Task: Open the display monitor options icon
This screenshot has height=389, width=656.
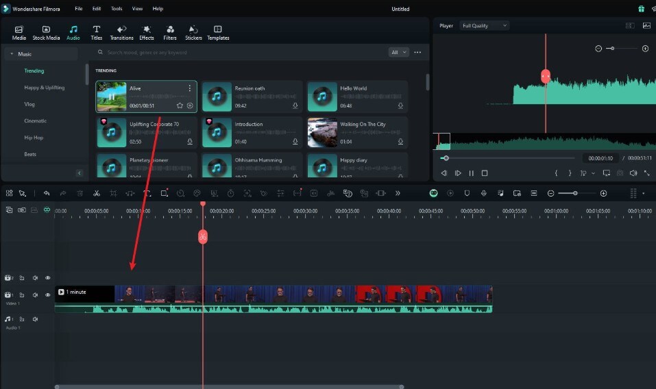Action: tap(606, 173)
